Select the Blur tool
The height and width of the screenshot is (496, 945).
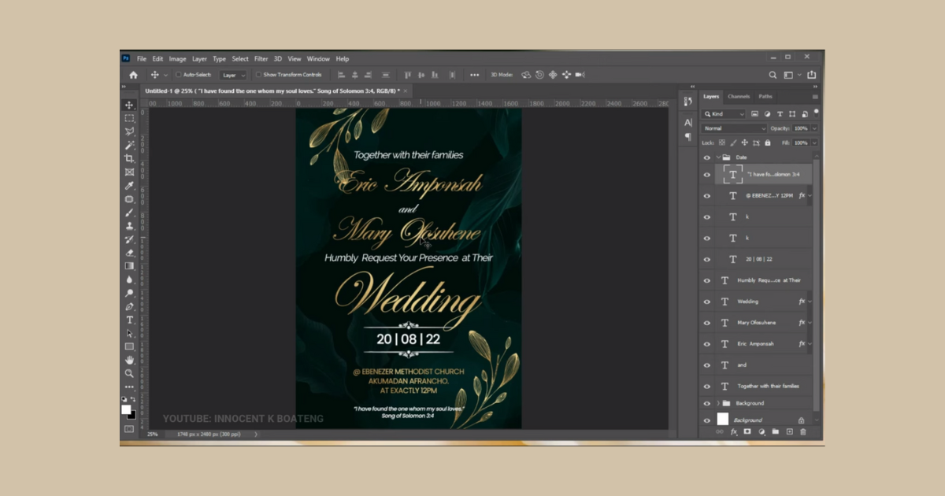[129, 279]
